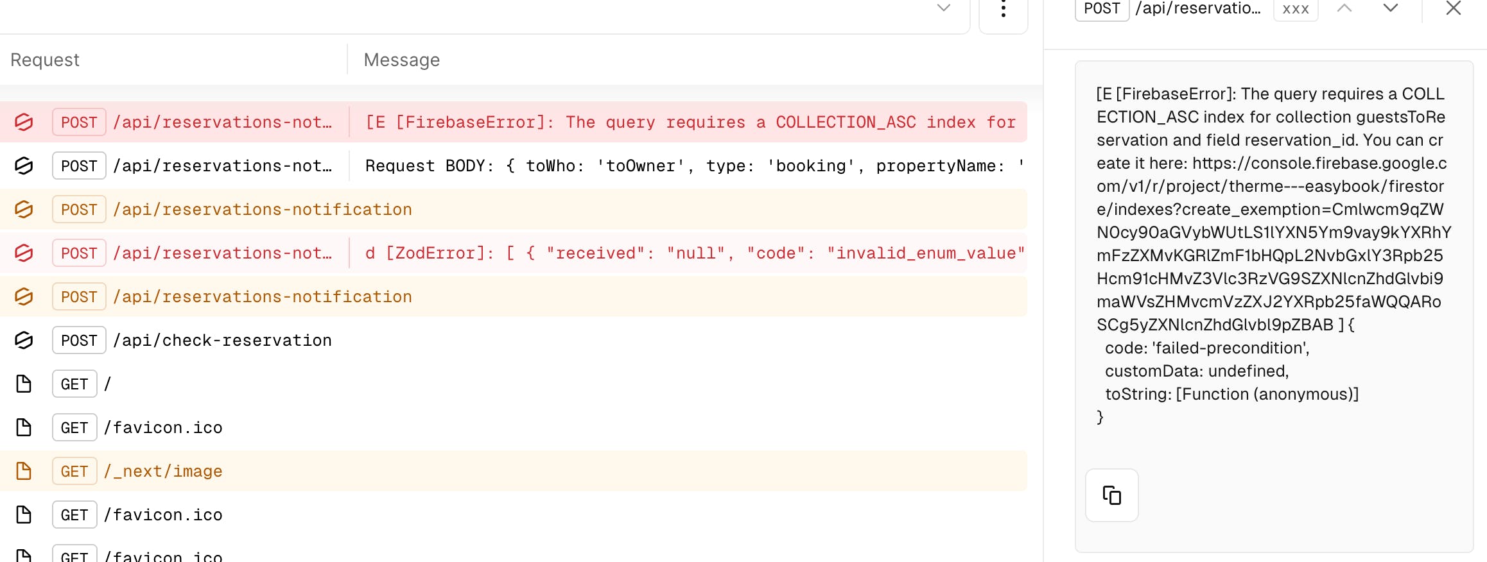Select the GET badge on the /_next/image row

point(74,471)
